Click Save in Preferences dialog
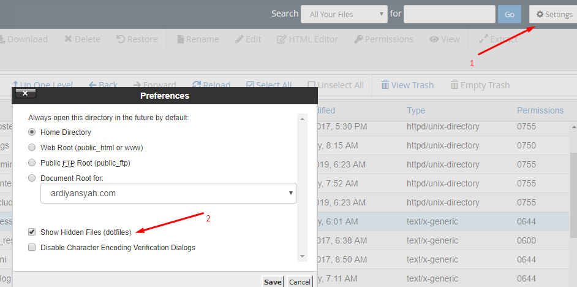Screen dimensions: 577x287 pos(273,282)
